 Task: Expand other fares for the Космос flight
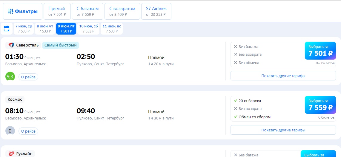pyautogui.click(x=283, y=130)
